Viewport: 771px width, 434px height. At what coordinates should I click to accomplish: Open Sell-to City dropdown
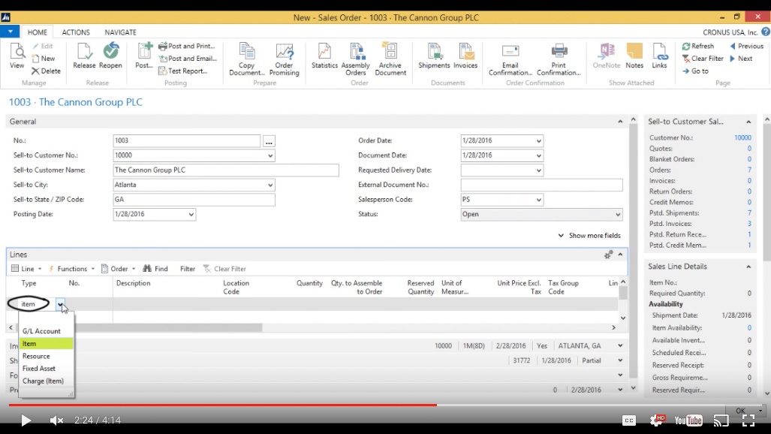pyautogui.click(x=270, y=185)
